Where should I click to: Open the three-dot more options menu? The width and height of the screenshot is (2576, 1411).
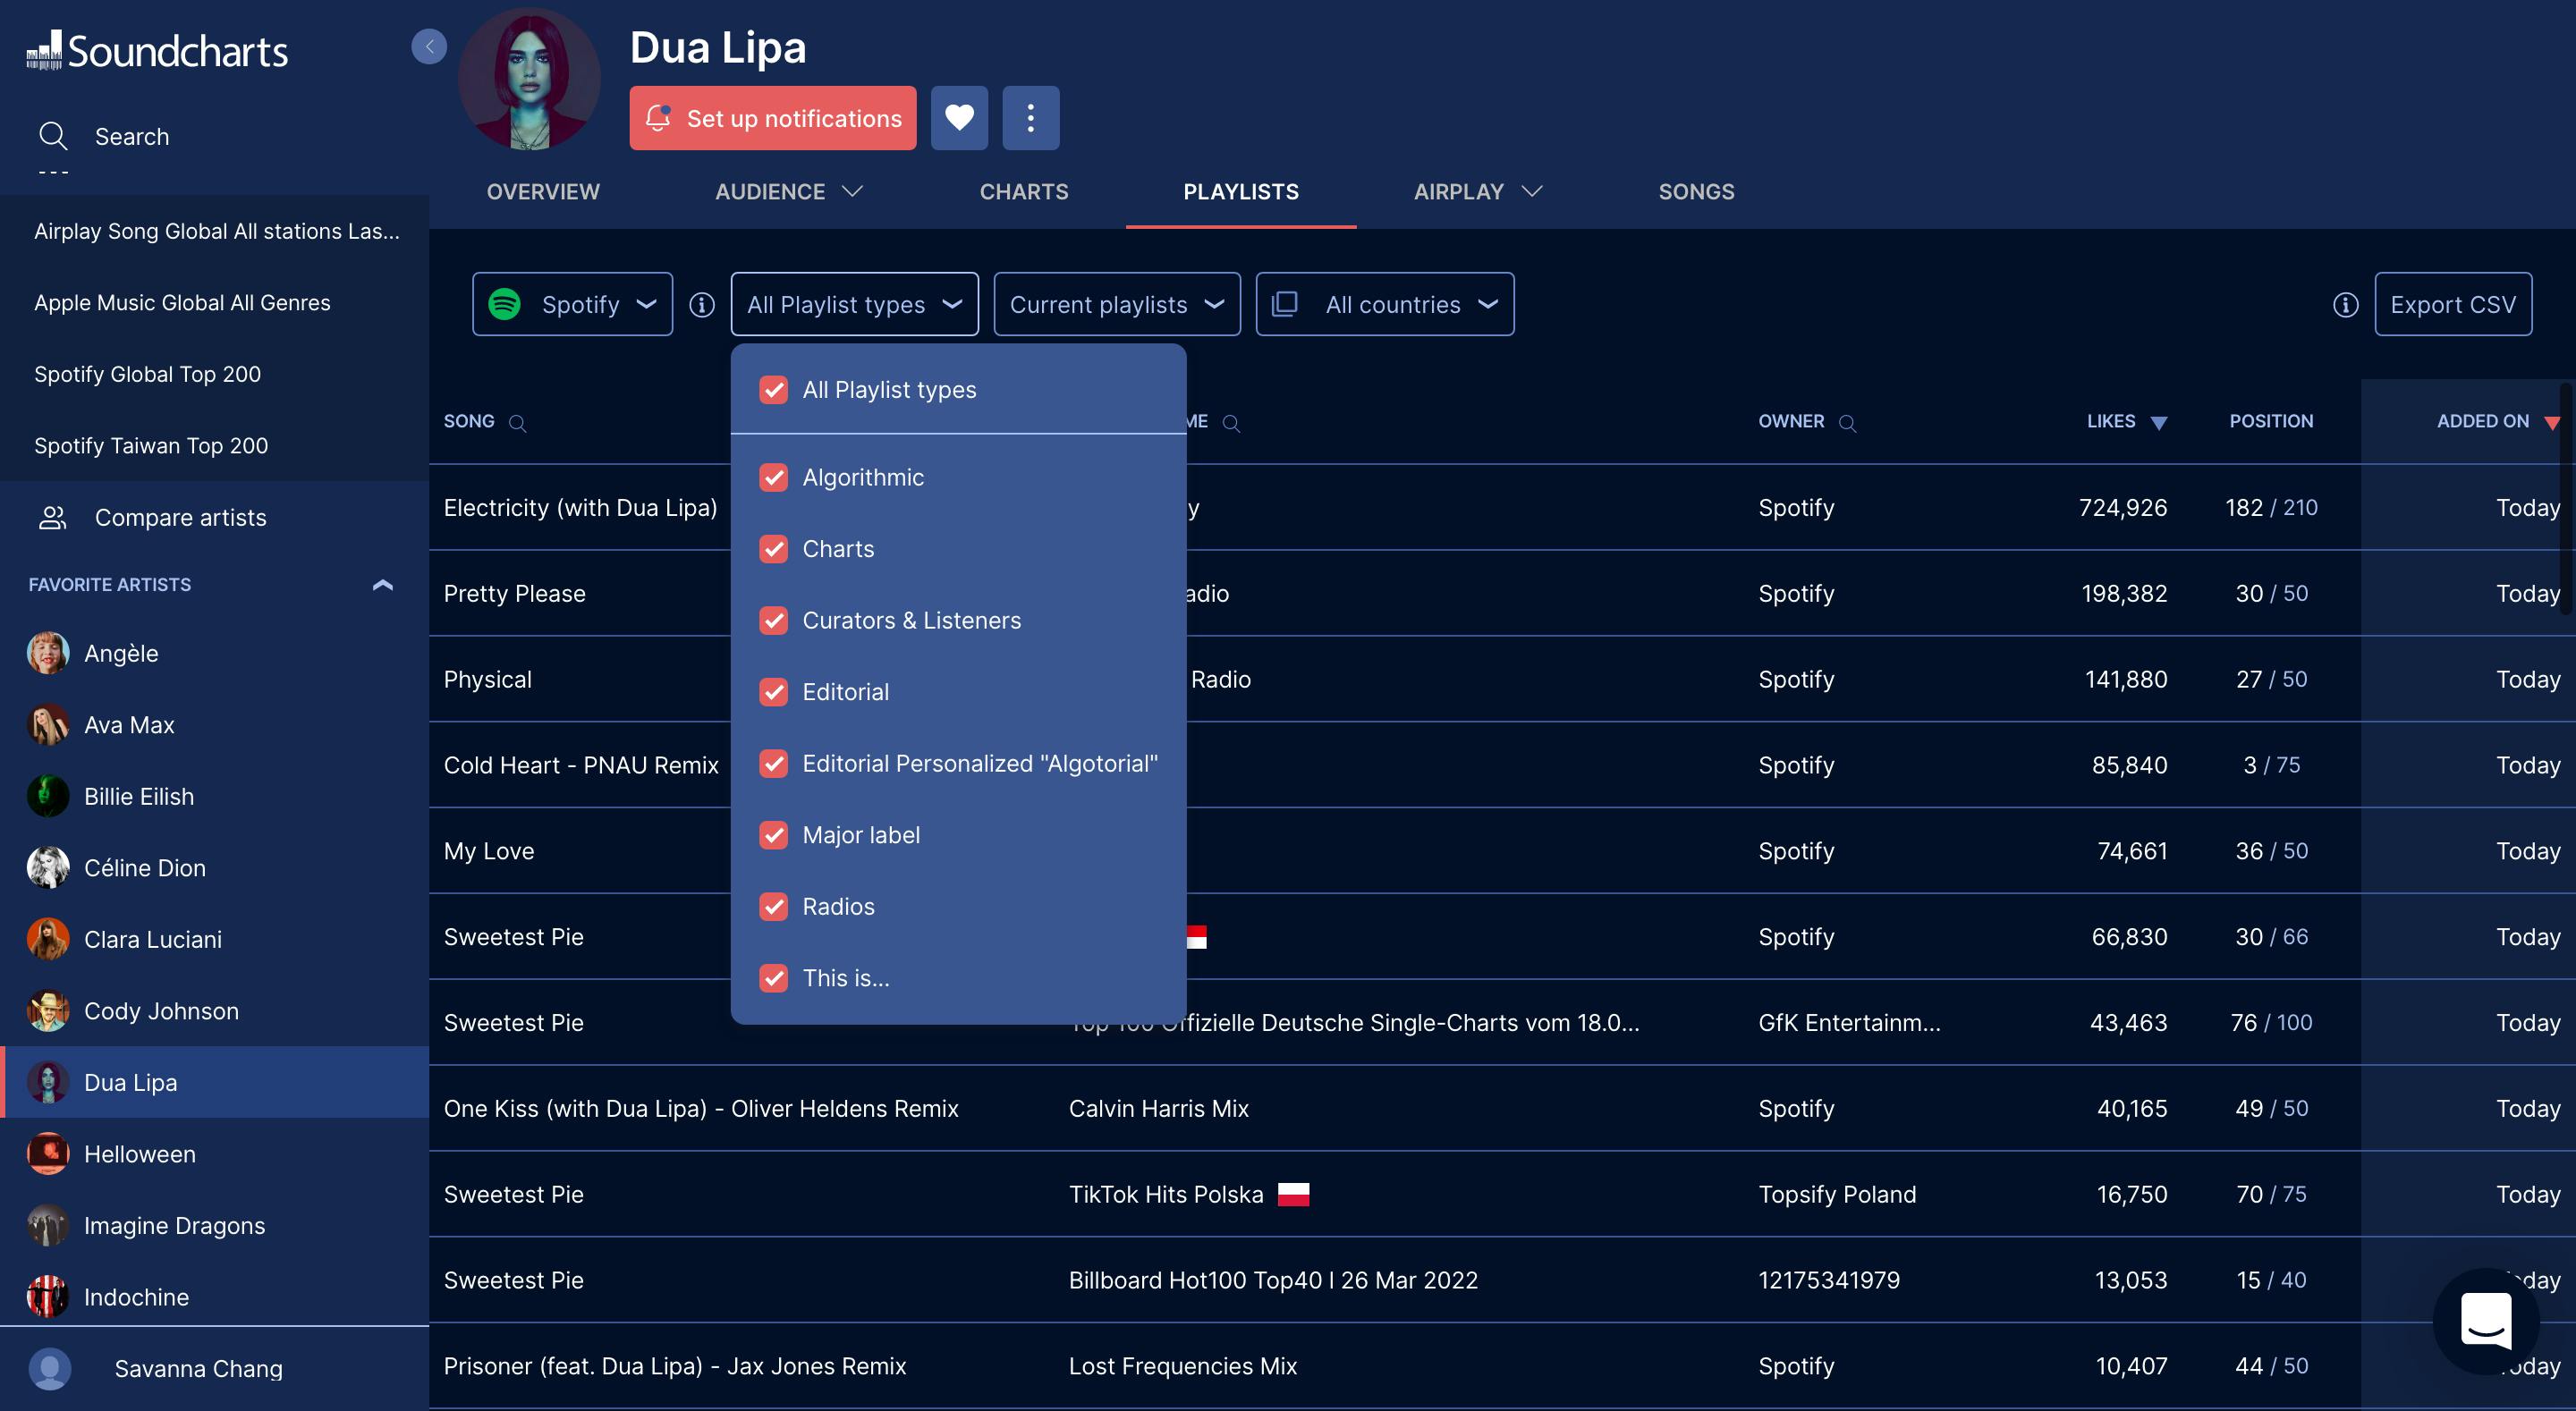[x=1030, y=118]
